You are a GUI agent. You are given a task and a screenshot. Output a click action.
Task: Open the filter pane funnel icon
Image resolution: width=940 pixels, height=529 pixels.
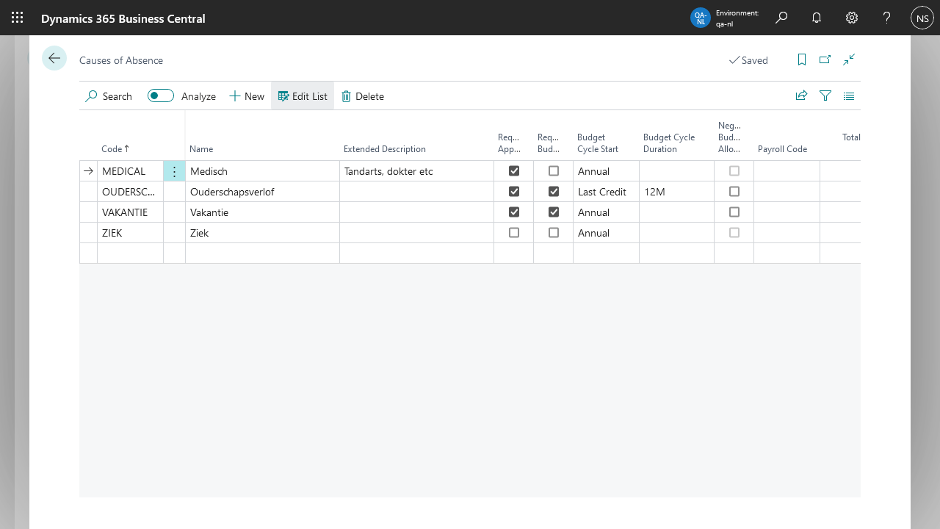(x=825, y=96)
